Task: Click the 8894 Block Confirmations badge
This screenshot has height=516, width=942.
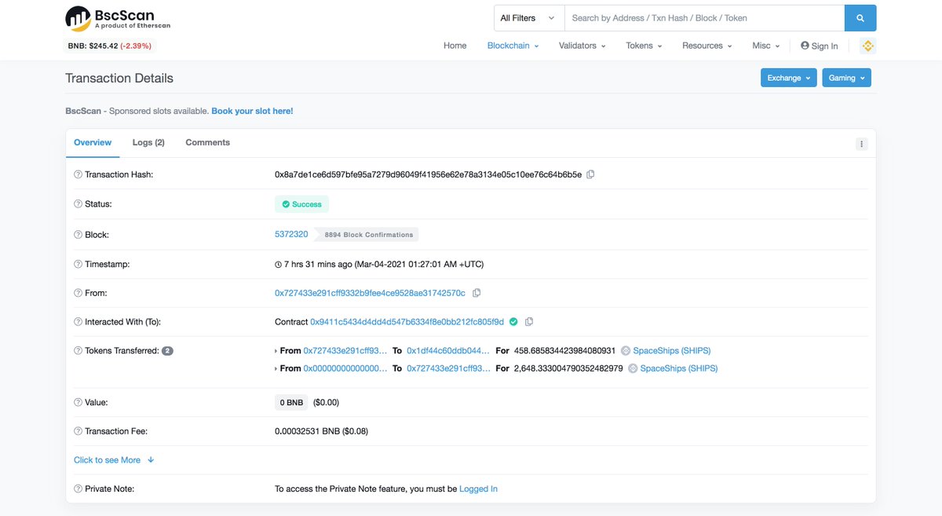Action: point(367,235)
